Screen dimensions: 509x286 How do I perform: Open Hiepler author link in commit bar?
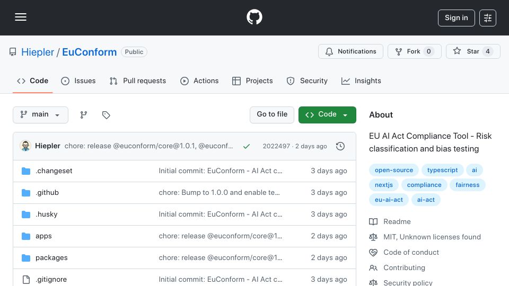tap(47, 146)
